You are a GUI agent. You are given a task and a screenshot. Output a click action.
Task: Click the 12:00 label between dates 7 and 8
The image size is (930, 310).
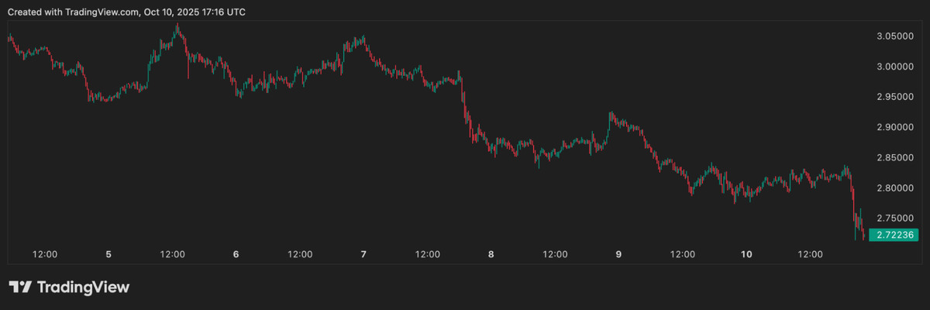(x=428, y=254)
